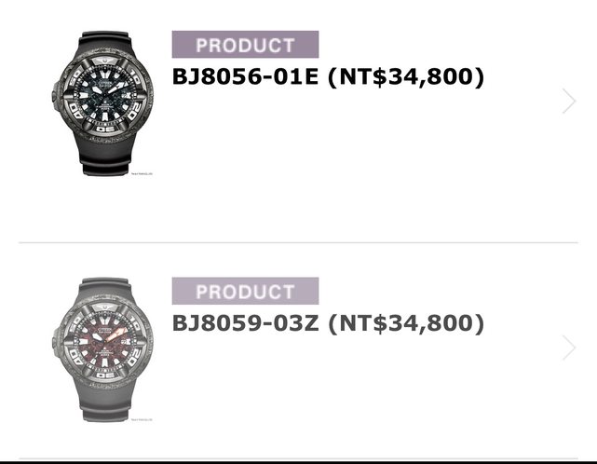Click the NT$34,800 price of BJ8059-03Z
The width and height of the screenshot is (597, 464).
[x=406, y=323]
